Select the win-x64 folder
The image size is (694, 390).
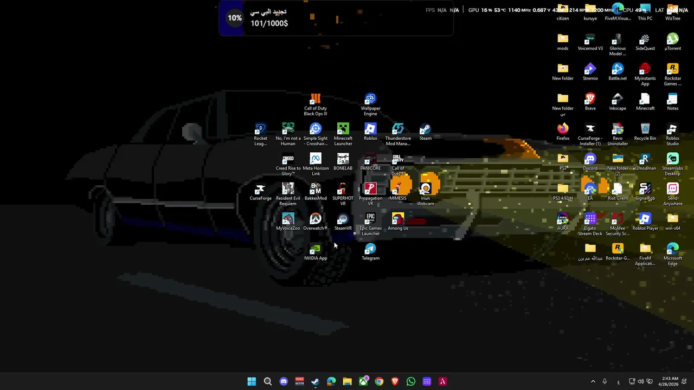pyautogui.click(x=673, y=222)
